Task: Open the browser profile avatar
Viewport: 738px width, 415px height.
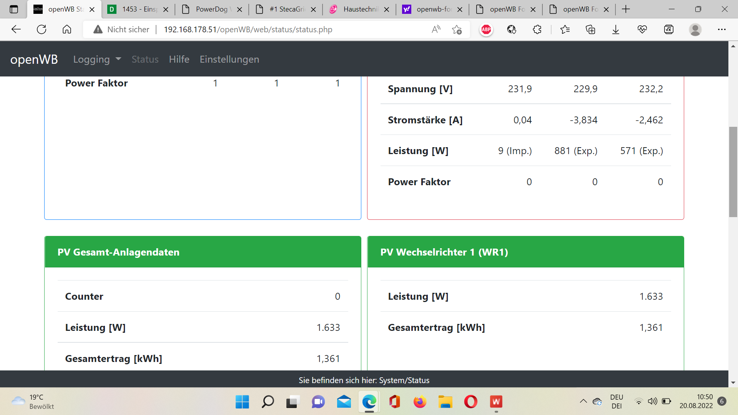Action: 695,30
